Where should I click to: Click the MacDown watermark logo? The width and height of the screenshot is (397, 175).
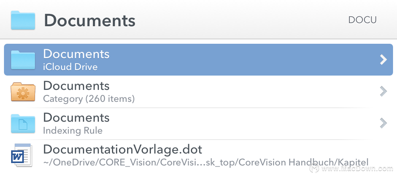314,168
